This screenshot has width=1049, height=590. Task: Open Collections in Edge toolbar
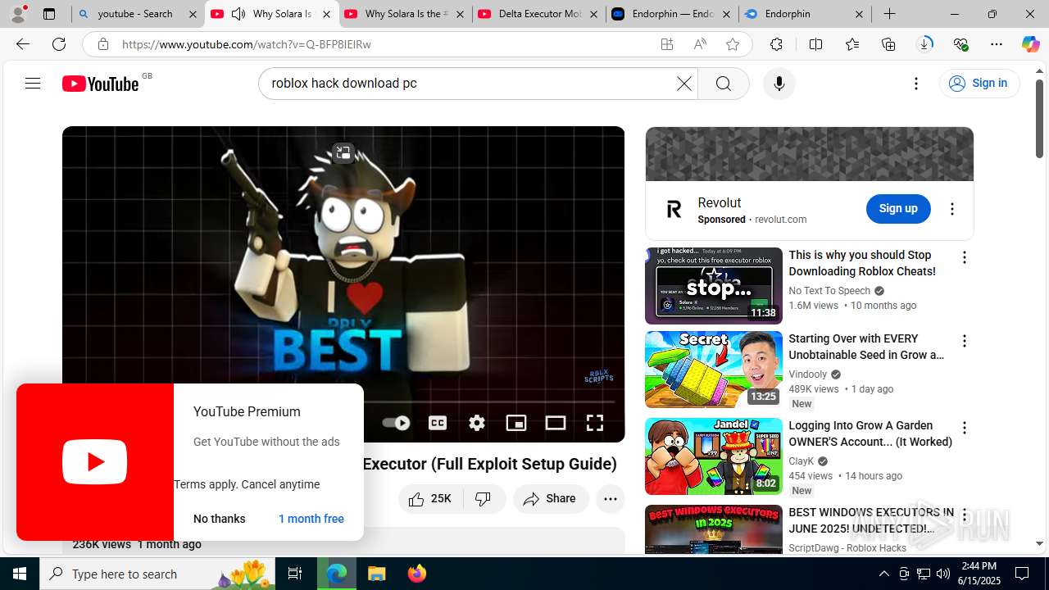[888, 44]
